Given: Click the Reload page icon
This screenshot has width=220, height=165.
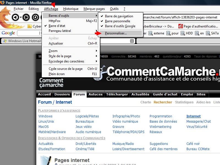Looking at the screenshot, I should click(35, 18).
